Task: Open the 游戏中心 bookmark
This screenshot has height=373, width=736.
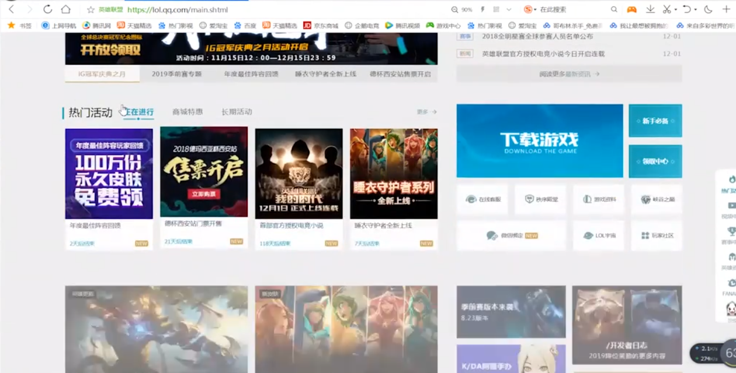Action: point(443,26)
